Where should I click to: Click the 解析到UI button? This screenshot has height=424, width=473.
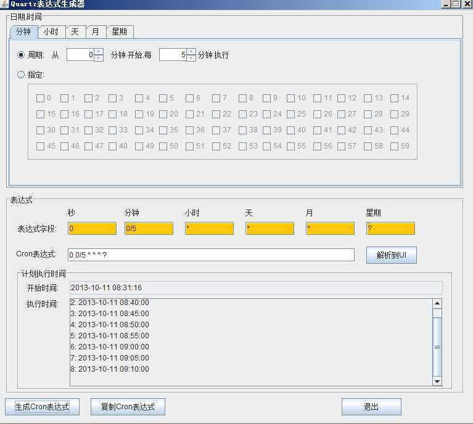click(x=392, y=255)
